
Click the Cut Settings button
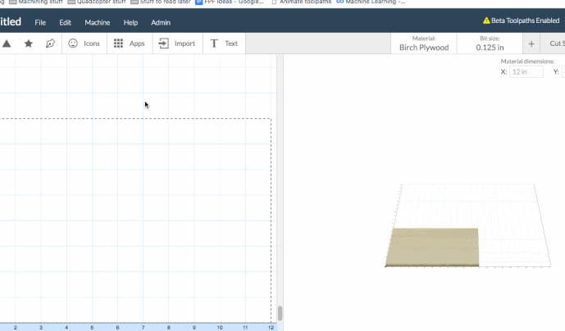556,43
